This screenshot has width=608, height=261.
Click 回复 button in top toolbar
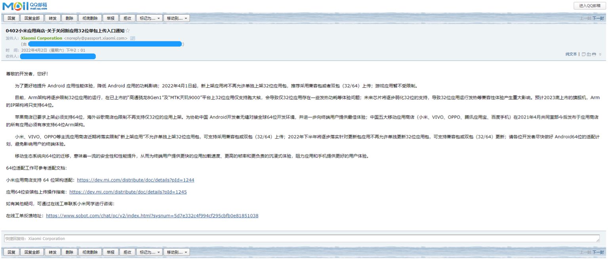(11, 18)
